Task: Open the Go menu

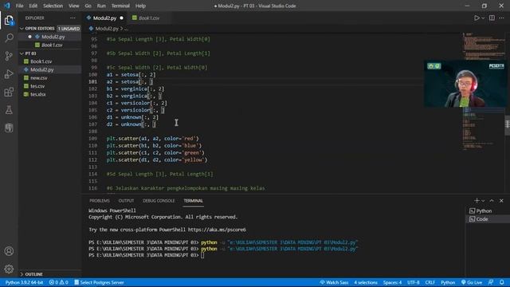Action: 88,6
